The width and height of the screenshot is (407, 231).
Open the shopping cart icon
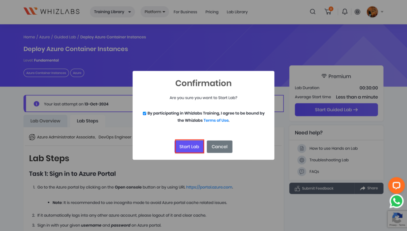pos(328,11)
